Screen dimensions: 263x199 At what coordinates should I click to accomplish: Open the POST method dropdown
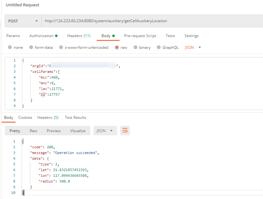23,21
